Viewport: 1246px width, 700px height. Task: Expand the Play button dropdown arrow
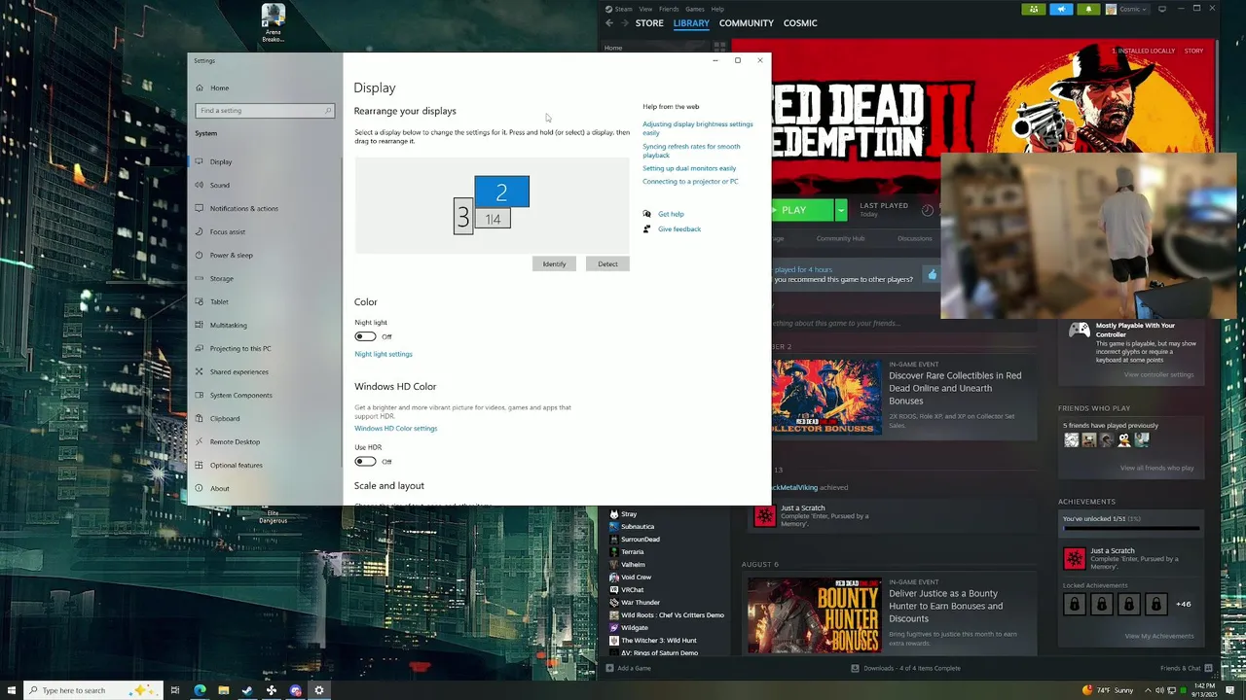click(840, 209)
